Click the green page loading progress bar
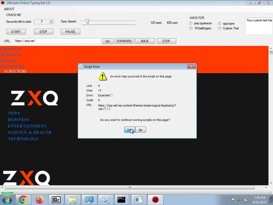273x205 pixels. coord(7,192)
